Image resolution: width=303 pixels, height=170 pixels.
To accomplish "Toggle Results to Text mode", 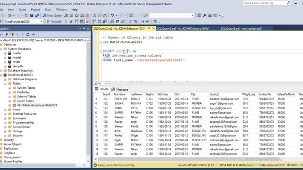I will tap(112, 21).
